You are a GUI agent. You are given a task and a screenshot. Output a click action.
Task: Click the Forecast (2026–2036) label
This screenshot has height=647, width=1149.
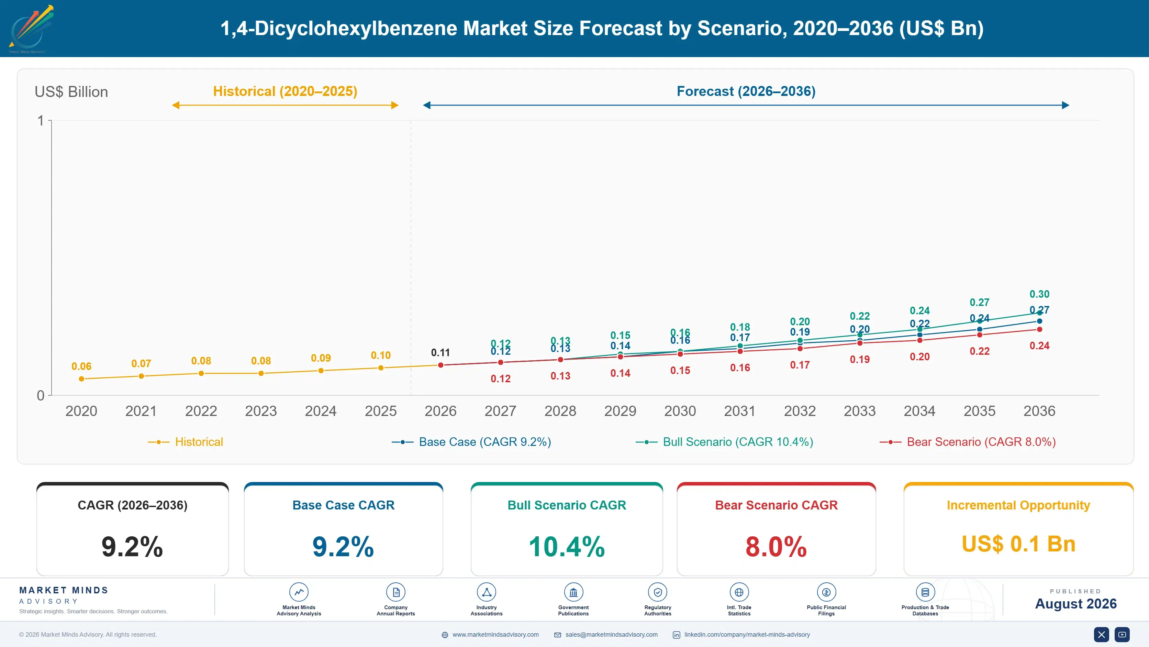746,91
